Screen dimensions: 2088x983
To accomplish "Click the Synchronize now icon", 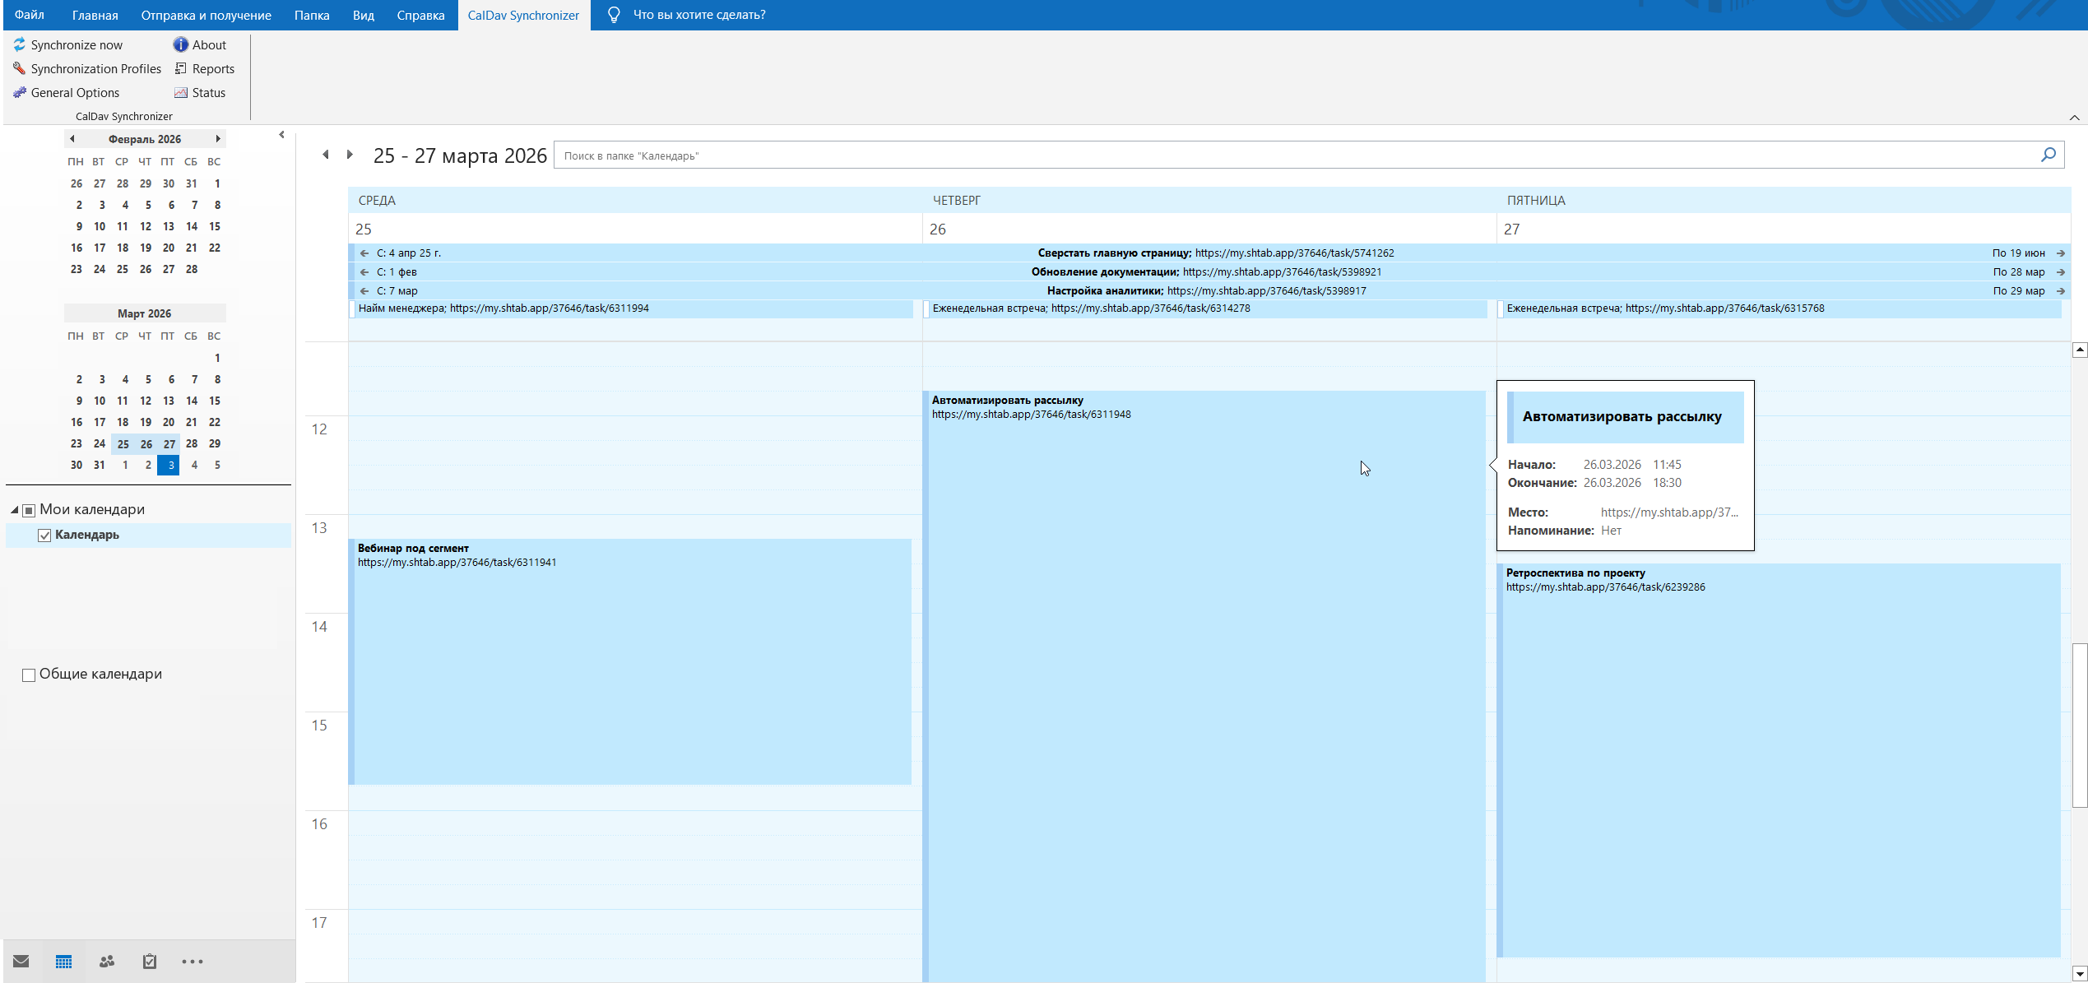I will click(x=20, y=44).
